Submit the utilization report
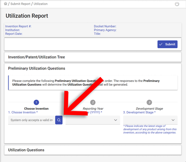Image resolution: width=186 pixels, height=162 pixels. (167, 44)
